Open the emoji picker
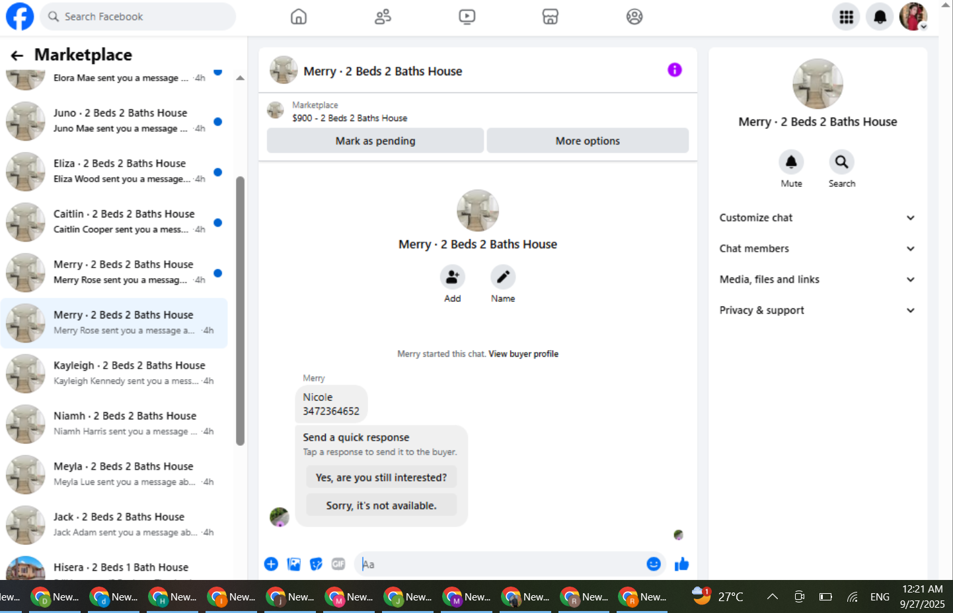Screen dimensions: 953x613 (x=654, y=563)
